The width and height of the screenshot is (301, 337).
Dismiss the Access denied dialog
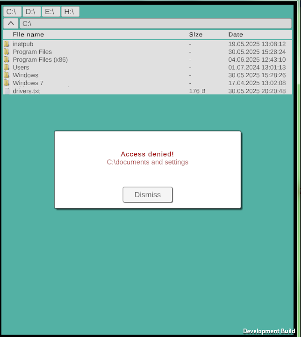(x=148, y=194)
